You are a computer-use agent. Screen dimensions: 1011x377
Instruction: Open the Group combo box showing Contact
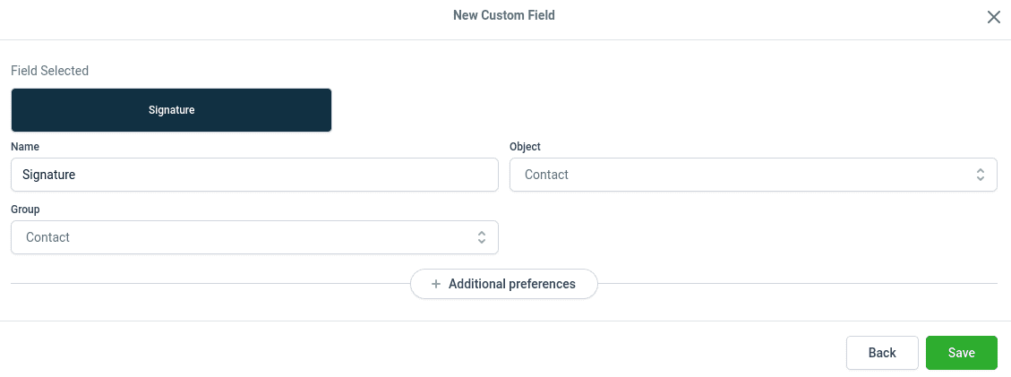click(254, 237)
